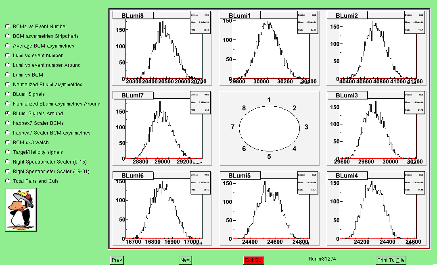Viewport: 437px width, 265px height.
Task: Click the center ellipse detector layout diagram
Action: pos(269,128)
